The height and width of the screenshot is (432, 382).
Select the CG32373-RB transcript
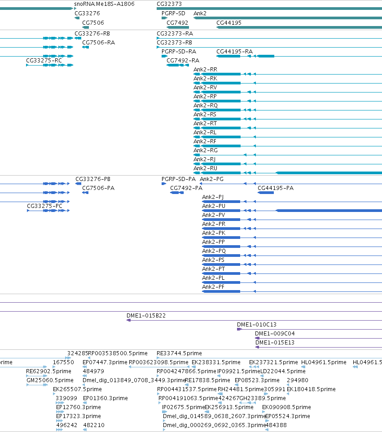click(x=269, y=47)
